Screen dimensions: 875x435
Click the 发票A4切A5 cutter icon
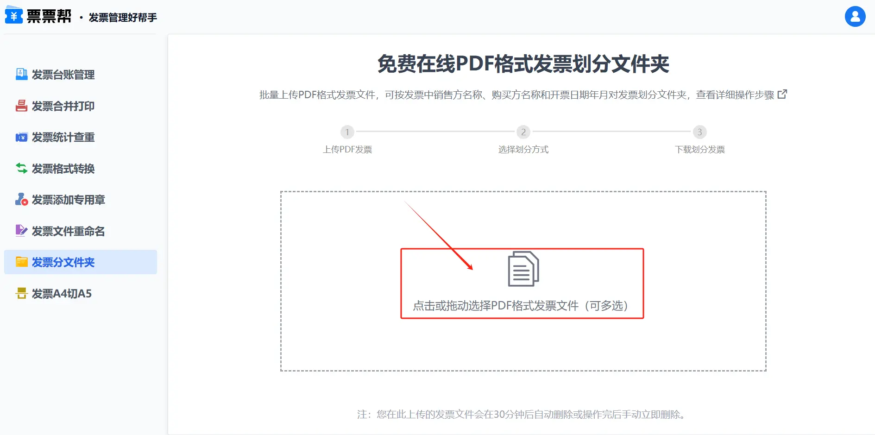point(21,293)
